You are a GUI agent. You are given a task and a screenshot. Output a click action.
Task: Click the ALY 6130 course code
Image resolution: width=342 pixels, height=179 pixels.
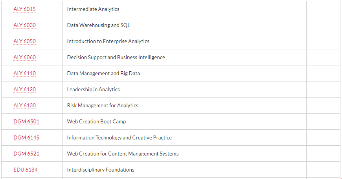tap(24, 106)
